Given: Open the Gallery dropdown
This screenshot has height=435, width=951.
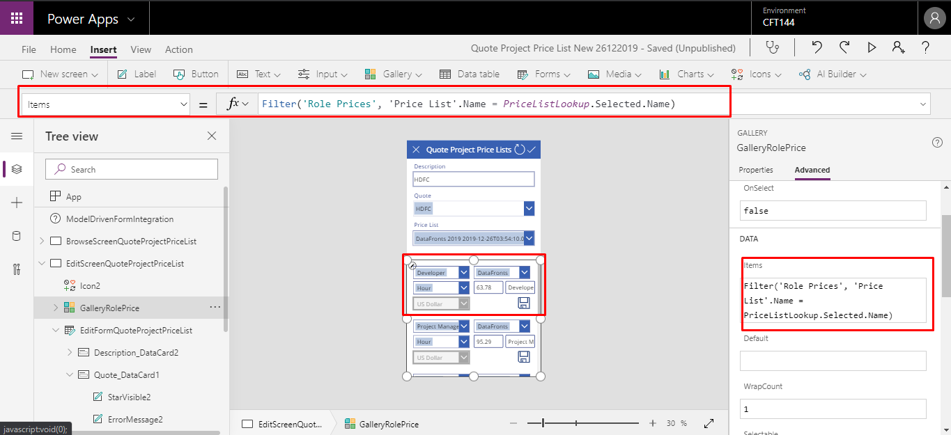Looking at the screenshot, I should 393,74.
